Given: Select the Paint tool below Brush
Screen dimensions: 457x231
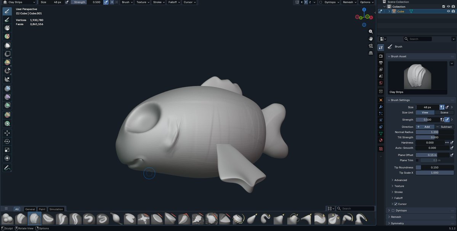Looking at the screenshot, I should [x=7, y=19].
